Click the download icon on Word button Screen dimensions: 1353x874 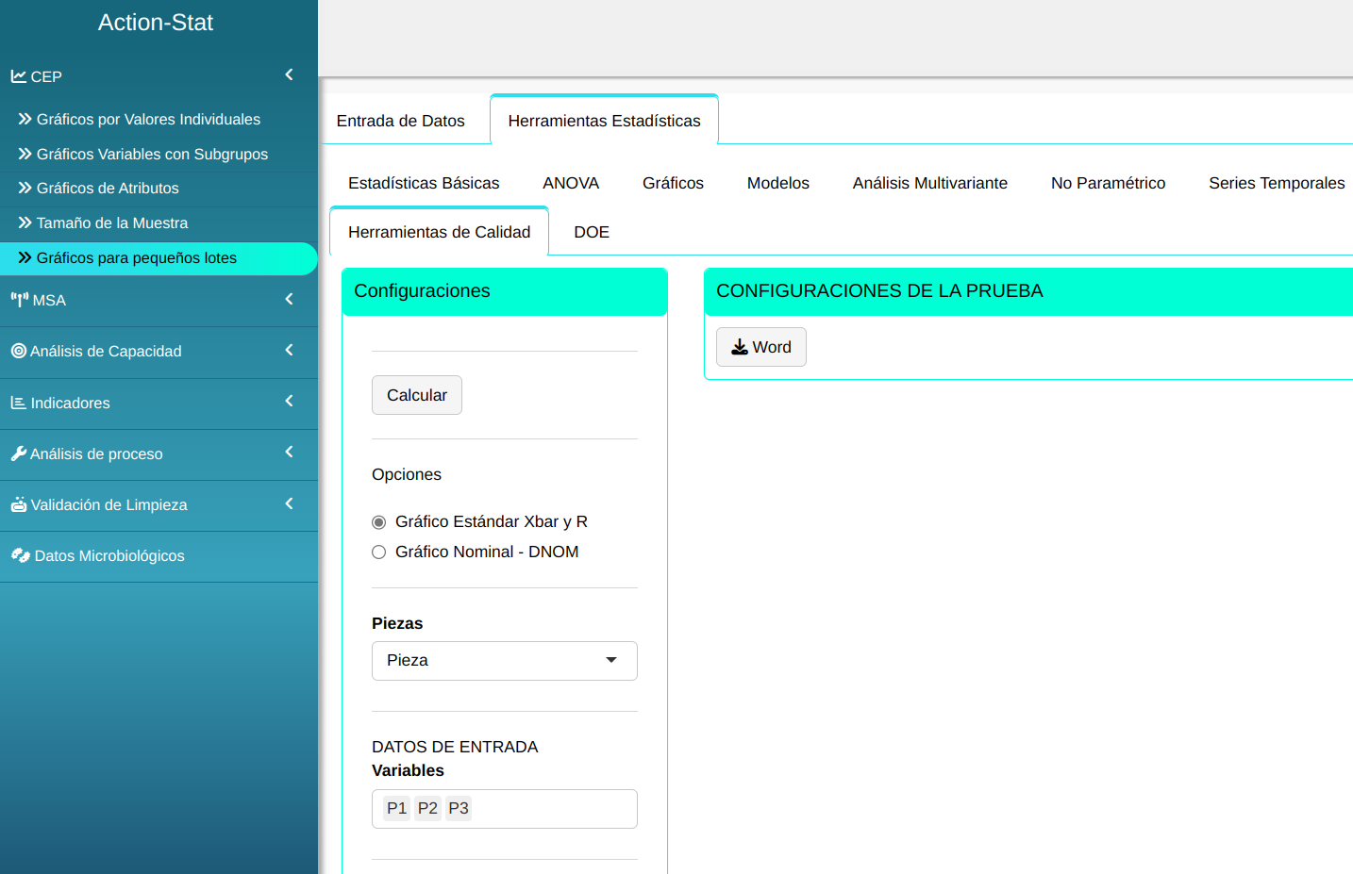coord(740,347)
